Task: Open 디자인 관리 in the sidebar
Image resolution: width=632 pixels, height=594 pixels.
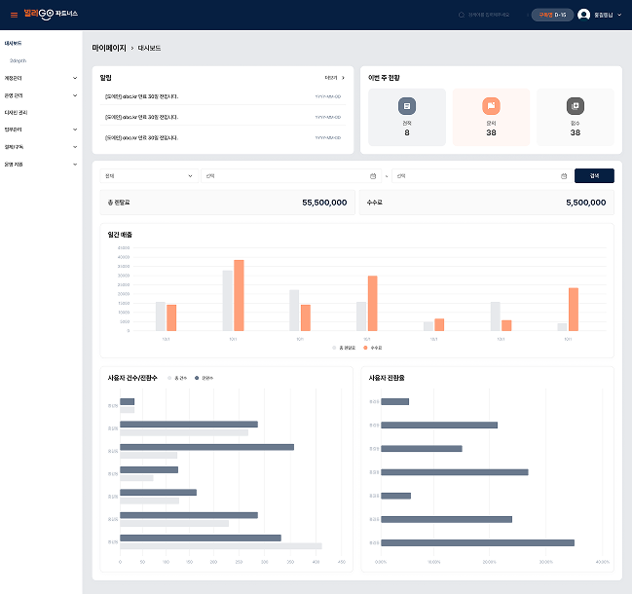Action: point(16,112)
